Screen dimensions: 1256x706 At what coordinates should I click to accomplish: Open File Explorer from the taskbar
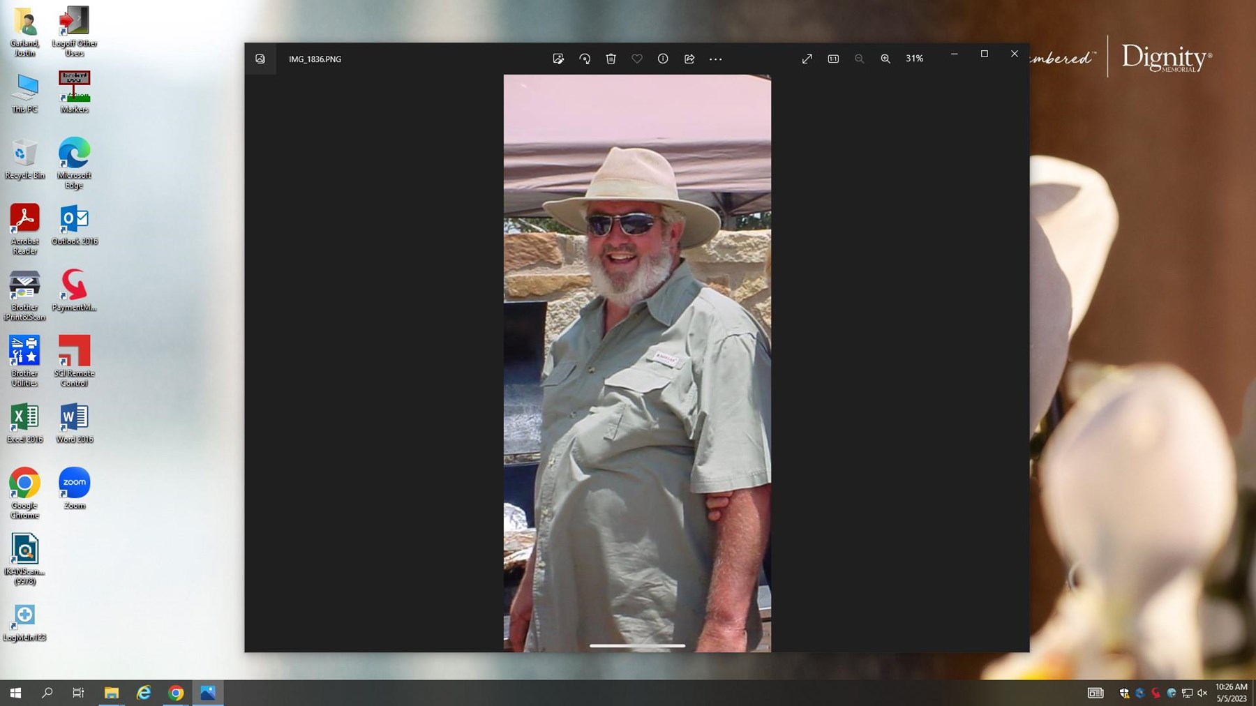(112, 693)
